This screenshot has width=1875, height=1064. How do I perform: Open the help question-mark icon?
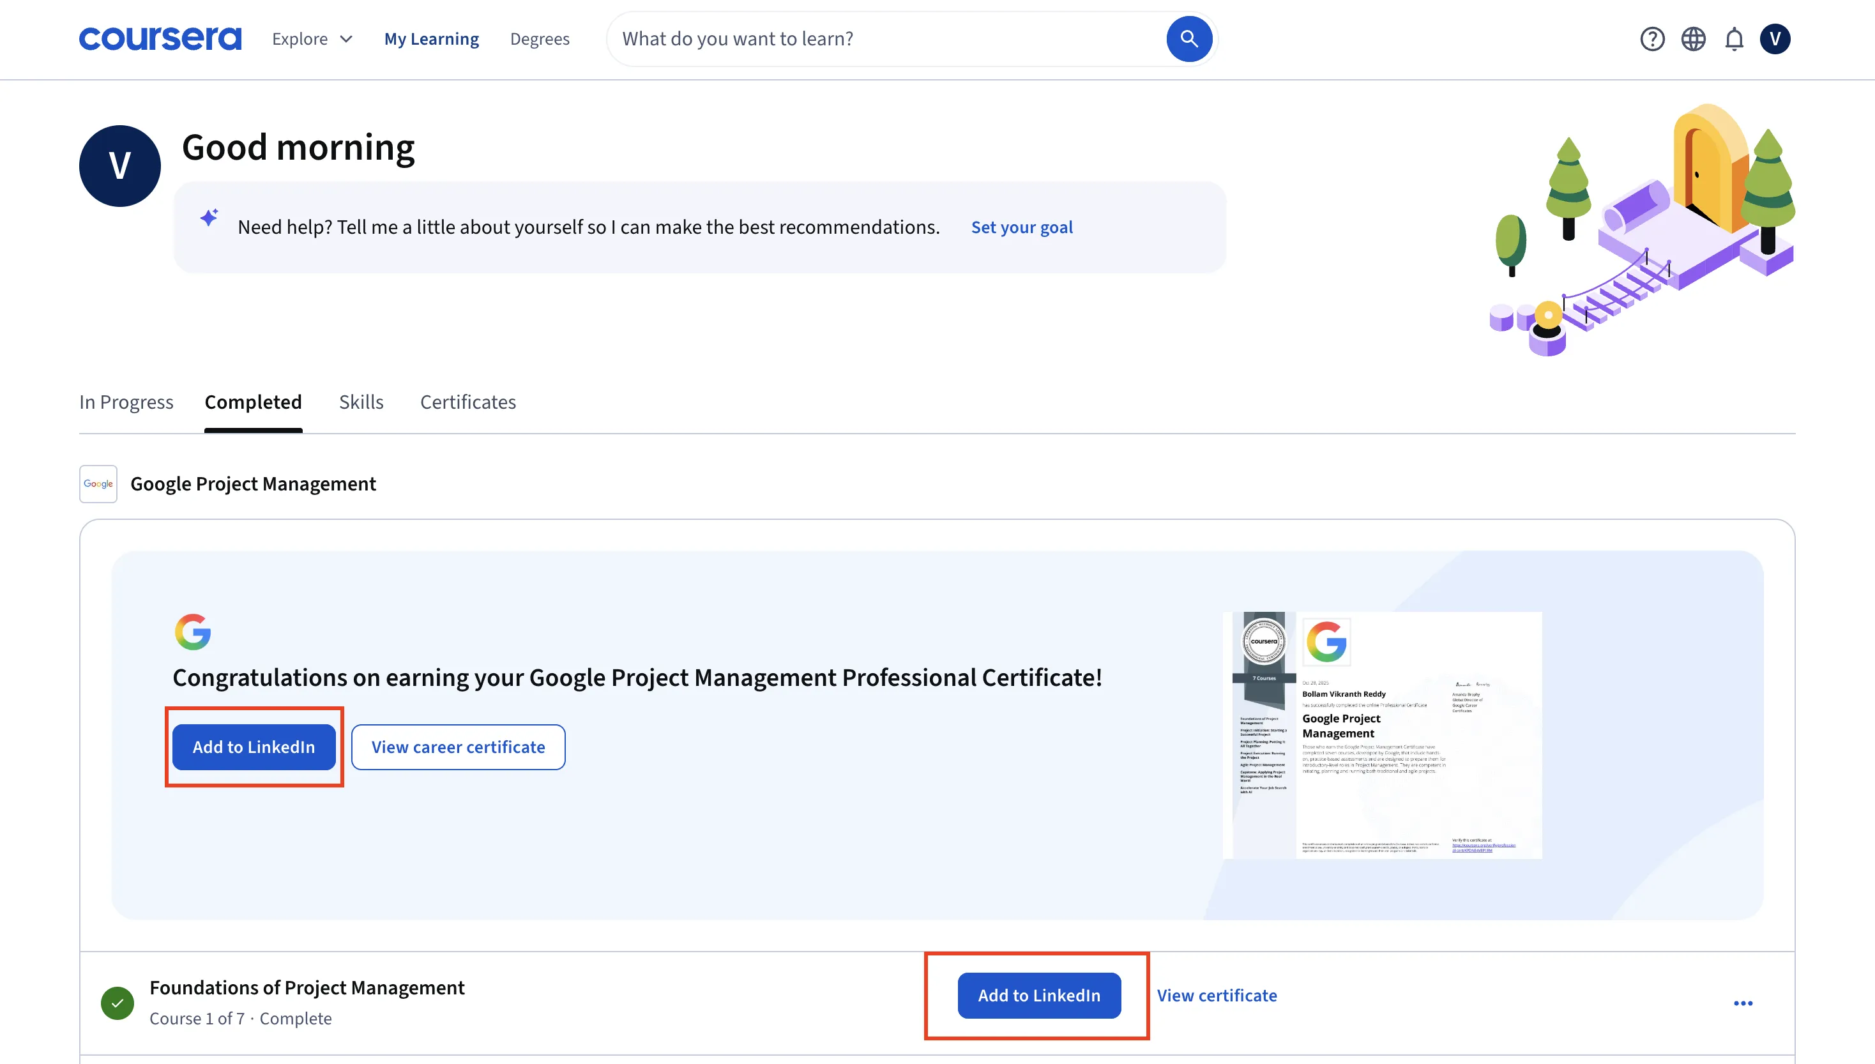(x=1652, y=39)
